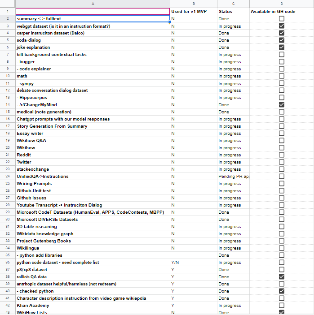Select the 'Github Issues' cell
The height and width of the screenshot is (315, 314).
[93, 198]
